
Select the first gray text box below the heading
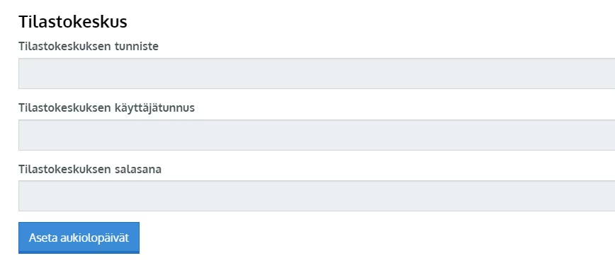317,74
